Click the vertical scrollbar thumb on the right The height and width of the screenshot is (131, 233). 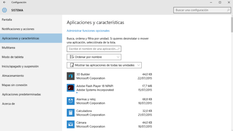[x=232, y=24]
